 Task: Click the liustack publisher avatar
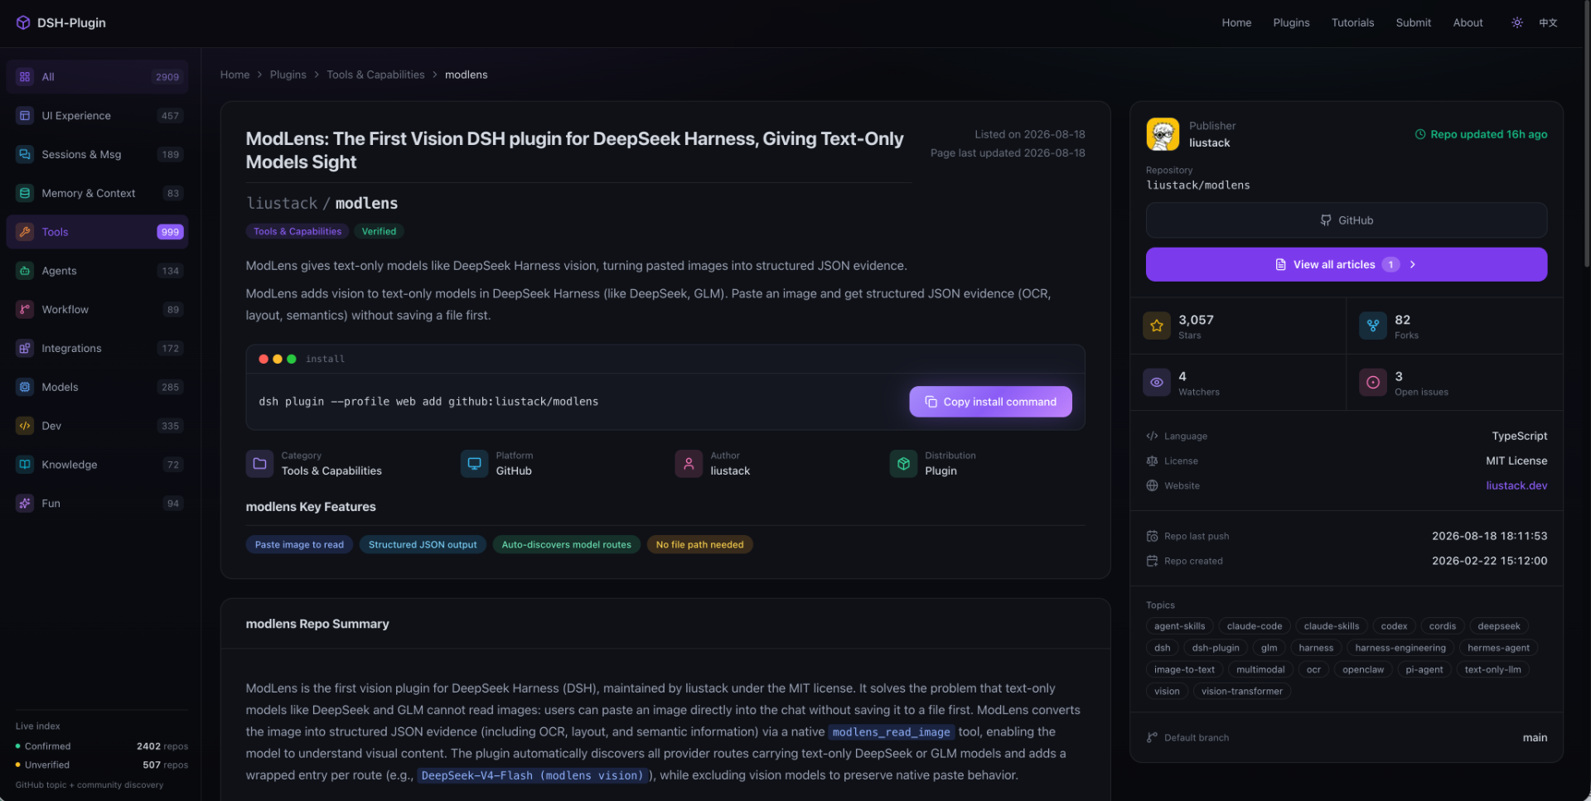point(1163,134)
